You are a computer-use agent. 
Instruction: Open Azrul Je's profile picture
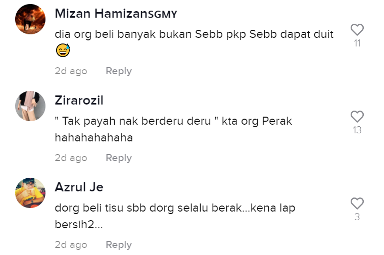click(x=30, y=193)
